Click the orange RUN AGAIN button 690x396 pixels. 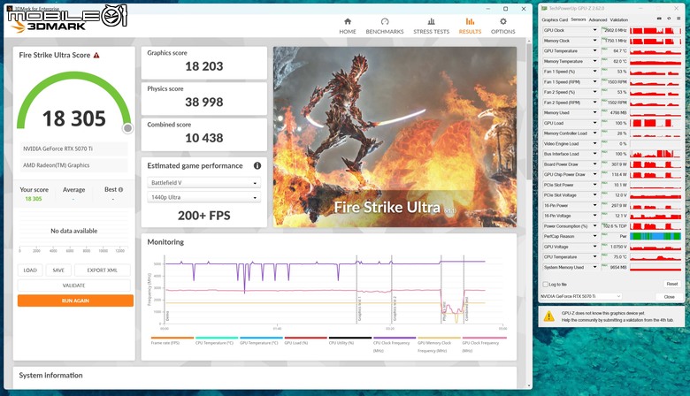pyautogui.click(x=75, y=301)
